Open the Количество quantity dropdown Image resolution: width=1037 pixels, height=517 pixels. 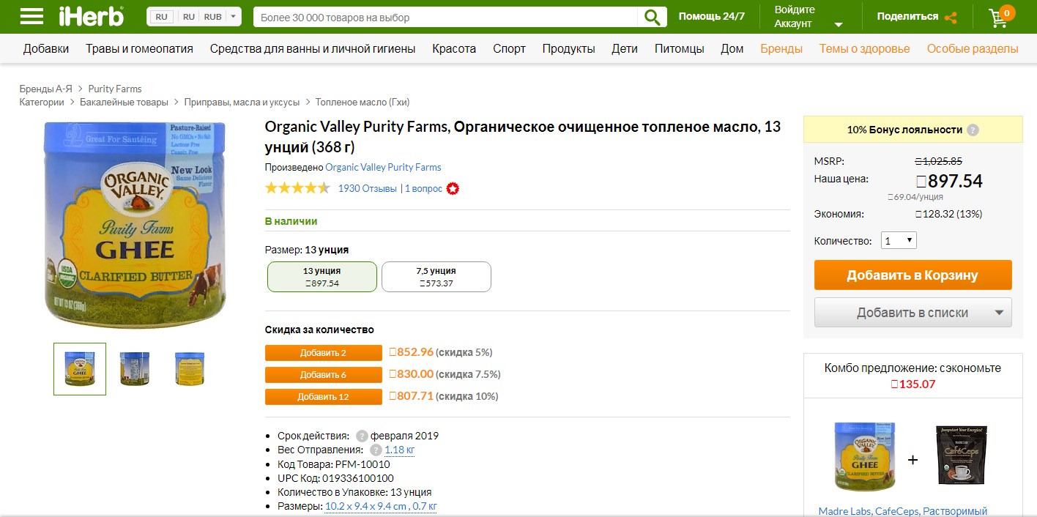(899, 240)
